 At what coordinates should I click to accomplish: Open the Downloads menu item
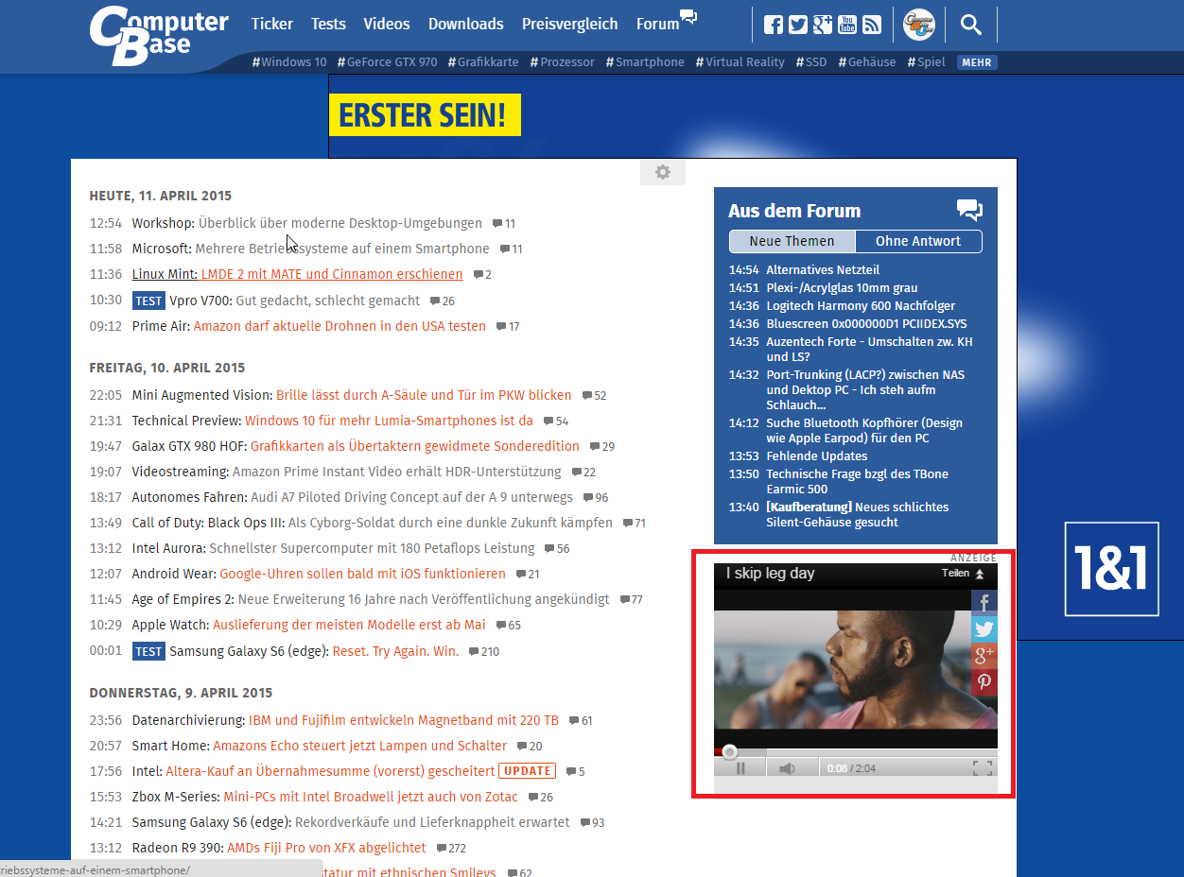click(x=466, y=24)
